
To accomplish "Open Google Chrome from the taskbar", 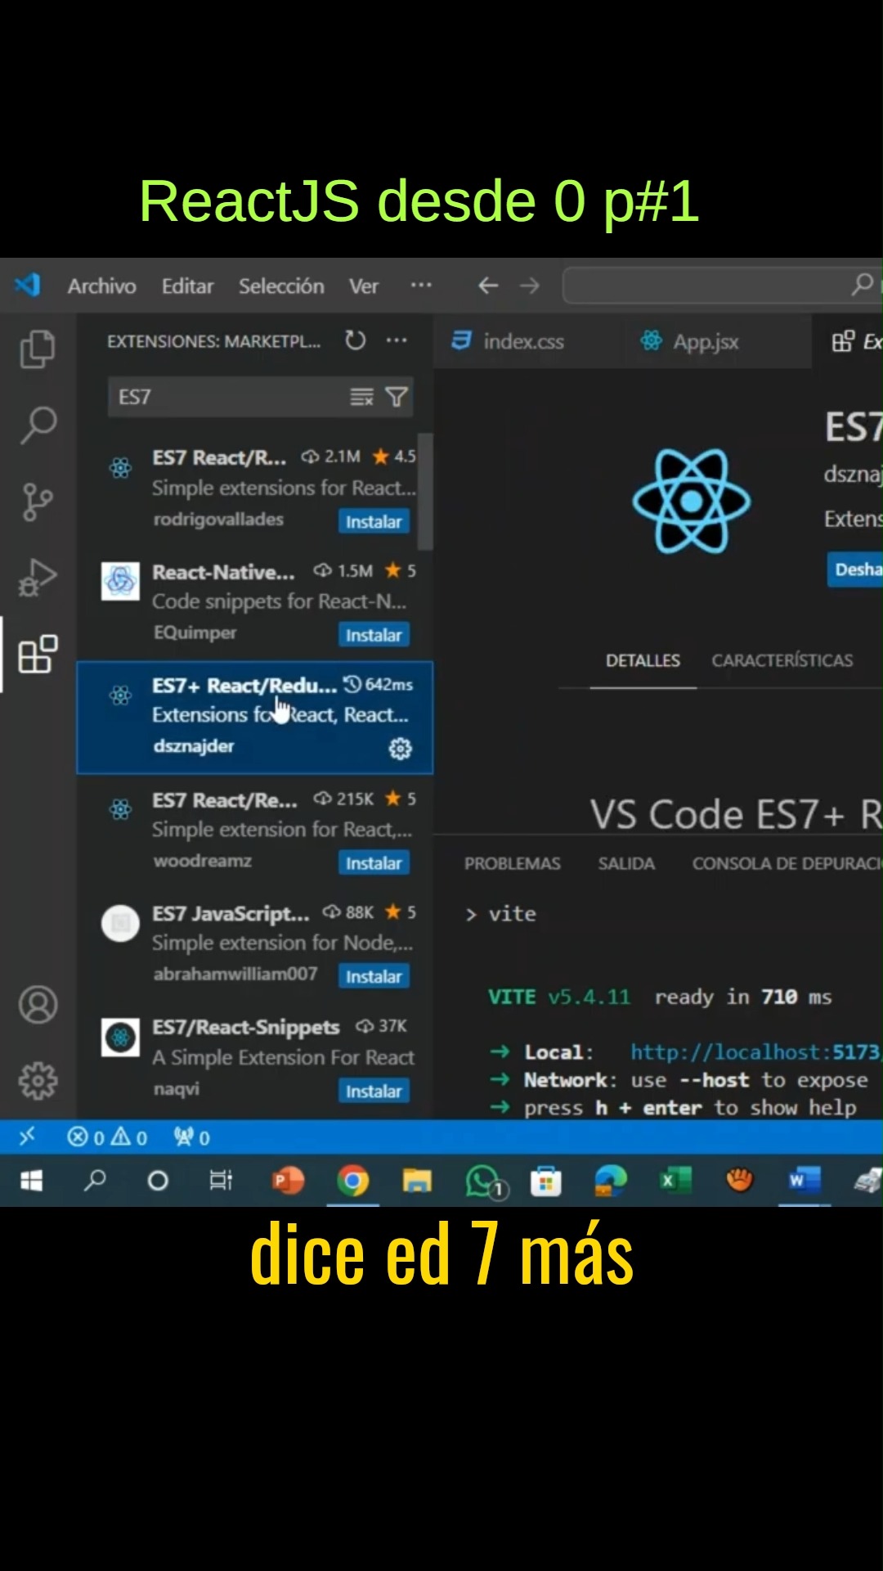I will [353, 1181].
